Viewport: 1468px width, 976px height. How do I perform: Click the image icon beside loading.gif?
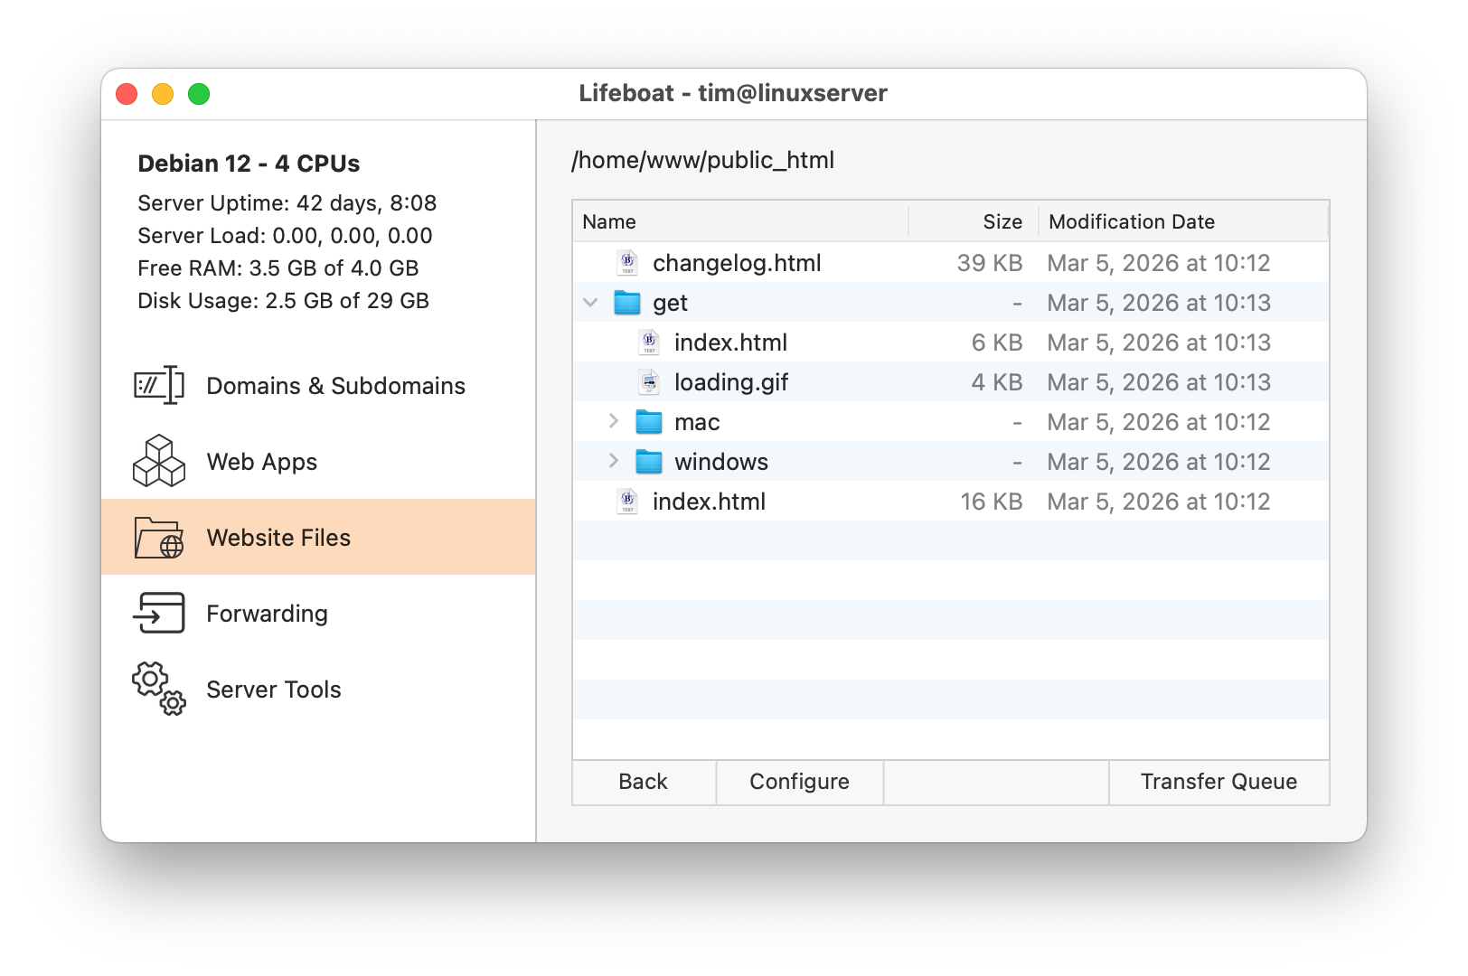pos(648,381)
